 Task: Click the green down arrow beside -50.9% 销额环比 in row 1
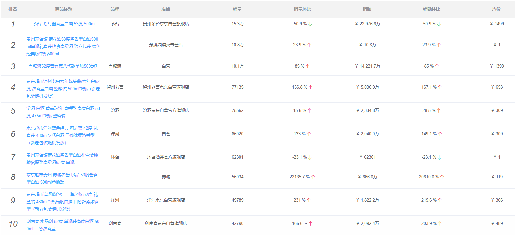tap(439, 24)
